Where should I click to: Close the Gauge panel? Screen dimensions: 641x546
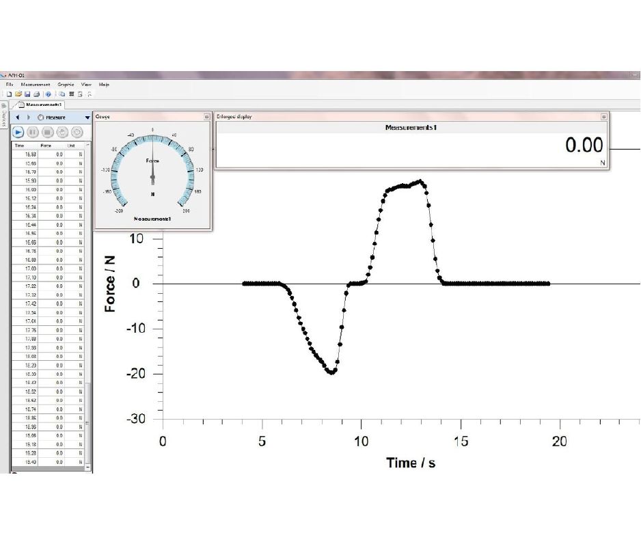coord(206,117)
